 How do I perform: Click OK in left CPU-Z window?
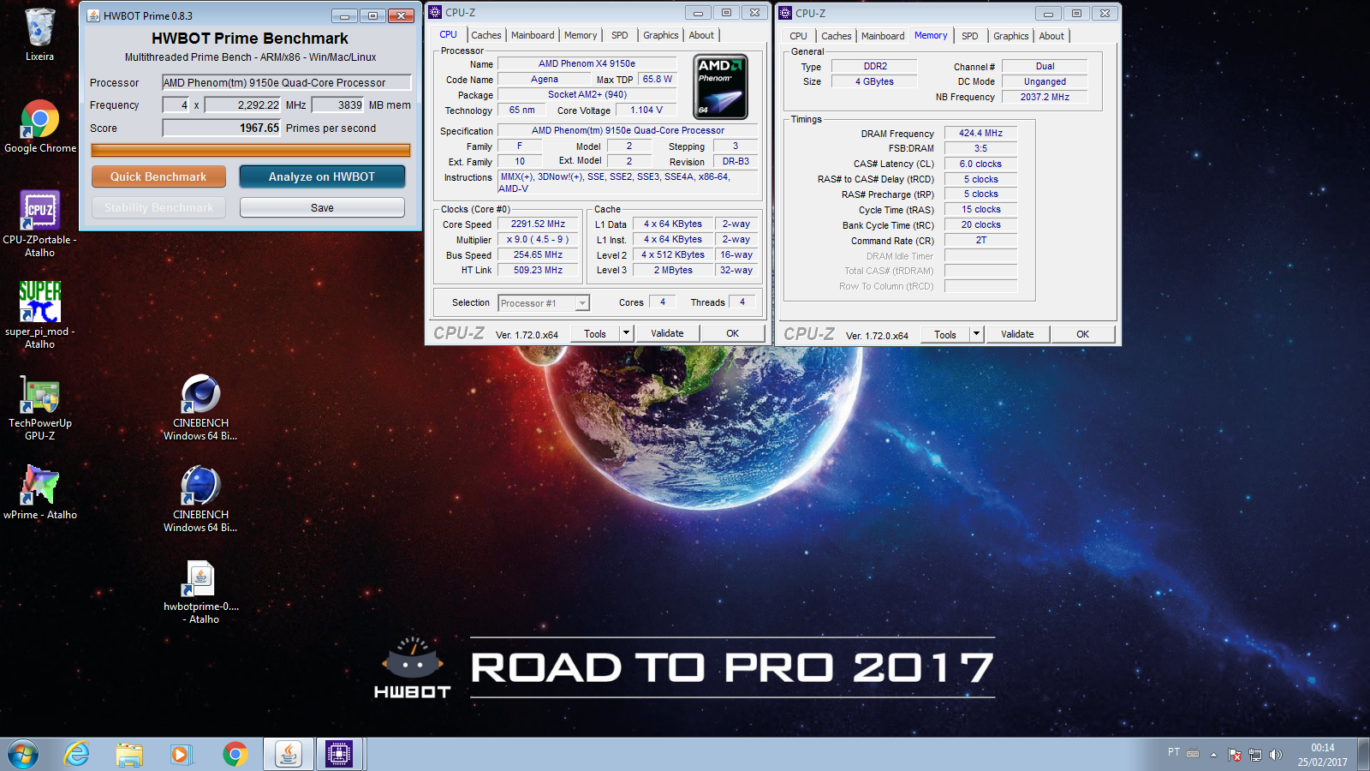click(733, 333)
